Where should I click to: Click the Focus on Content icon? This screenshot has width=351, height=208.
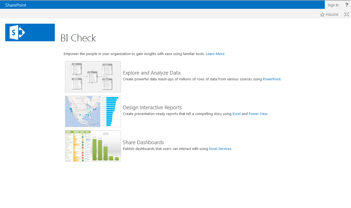tap(346, 14)
